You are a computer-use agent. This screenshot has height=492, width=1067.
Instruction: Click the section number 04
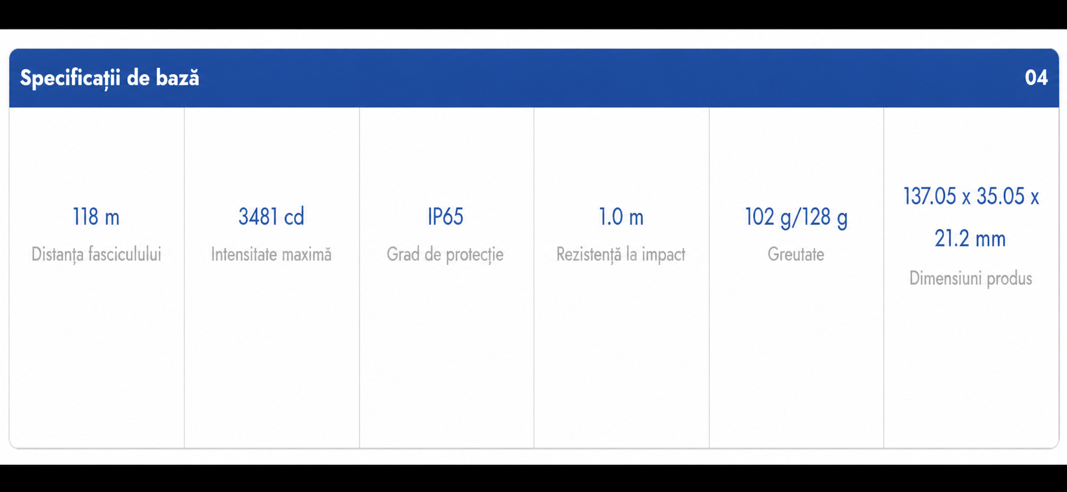[x=1036, y=77]
